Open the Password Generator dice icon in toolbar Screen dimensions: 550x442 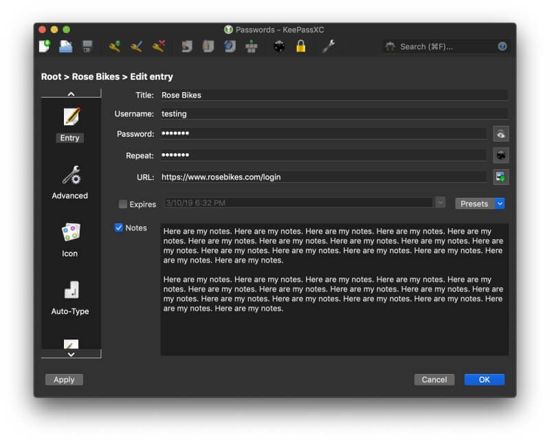pyautogui.click(x=279, y=46)
